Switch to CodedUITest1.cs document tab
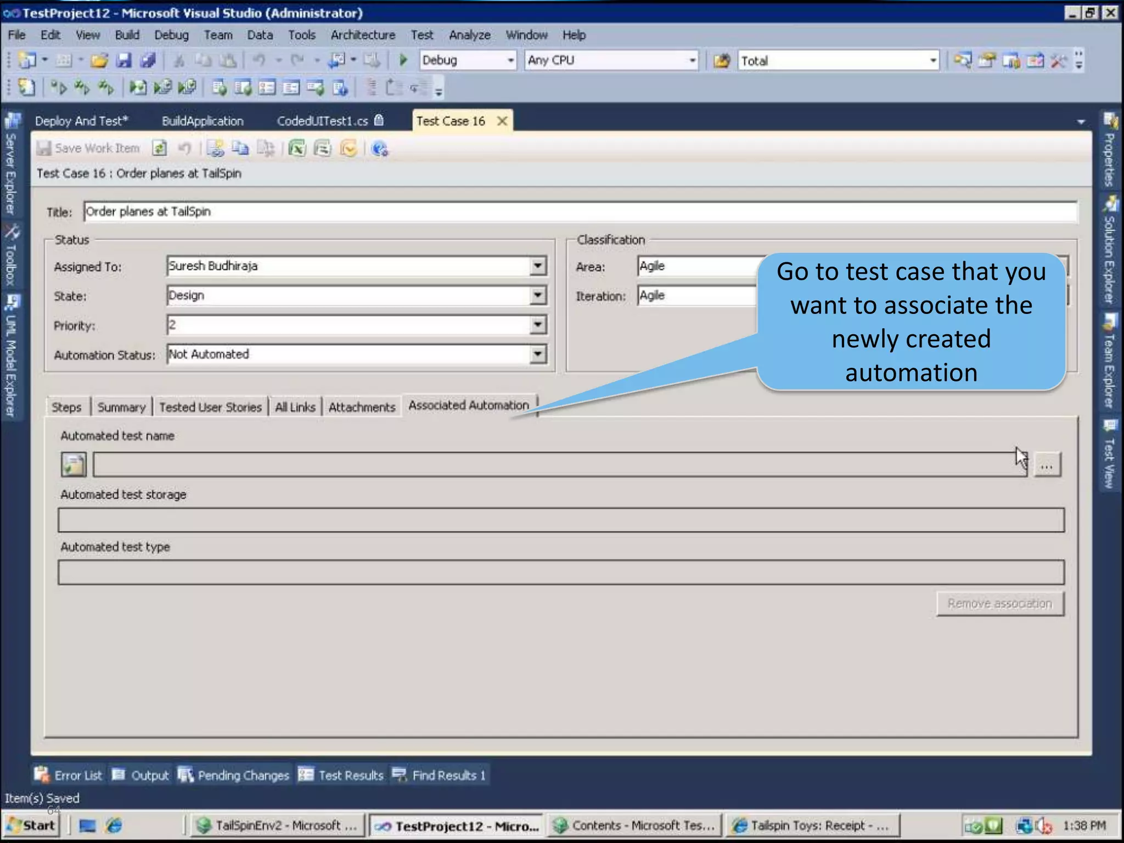 click(323, 121)
